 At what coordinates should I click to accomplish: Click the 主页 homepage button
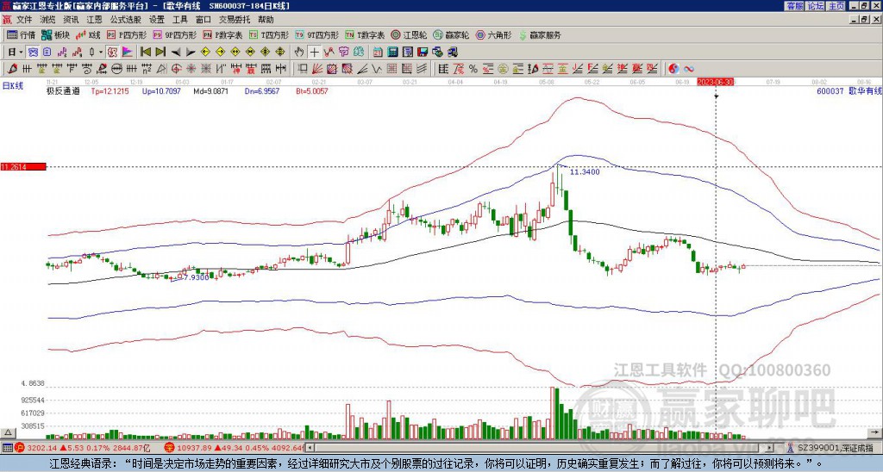[836, 6]
